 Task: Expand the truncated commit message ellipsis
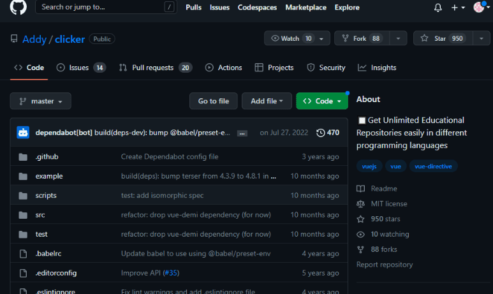[242, 133]
